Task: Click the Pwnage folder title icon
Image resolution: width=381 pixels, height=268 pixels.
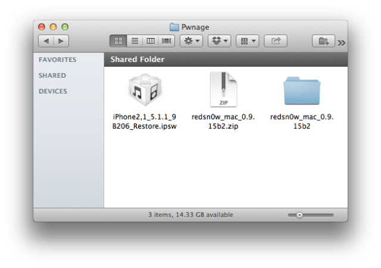Action: tap(174, 27)
